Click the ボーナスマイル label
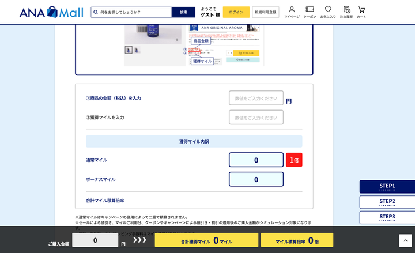 click(x=100, y=179)
